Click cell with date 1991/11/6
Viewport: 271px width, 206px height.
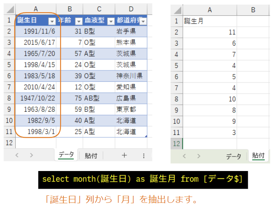[36, 31]
